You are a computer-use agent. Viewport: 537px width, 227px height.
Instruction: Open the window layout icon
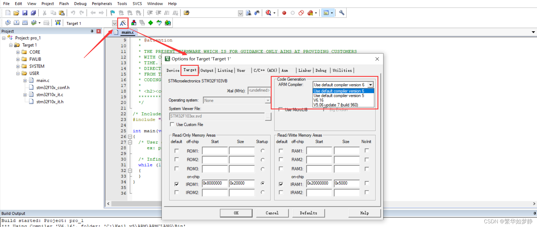click(326, 13)
